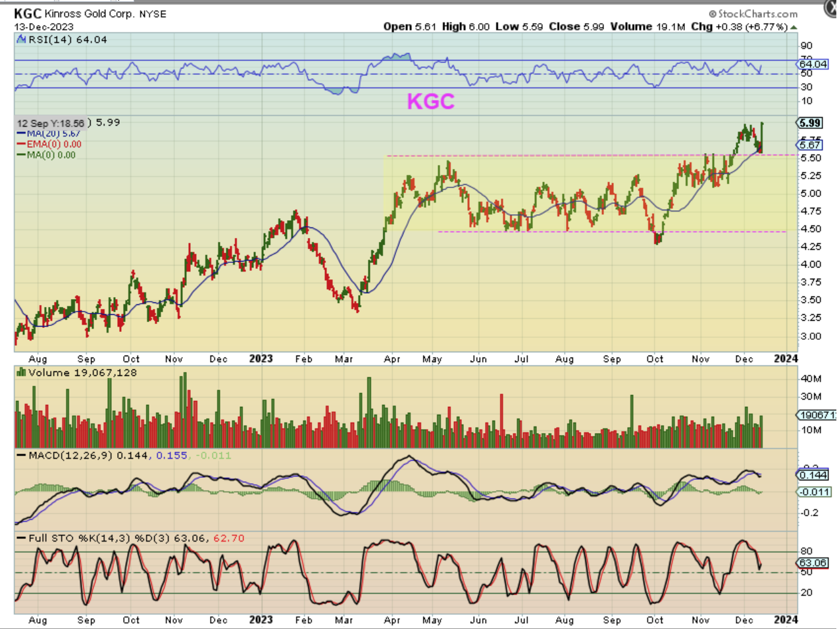The image size is (837, 629).
Task: Click the 80 level on stochastic axis
Action: pos(806,551)
